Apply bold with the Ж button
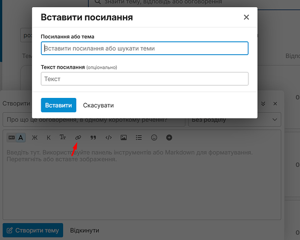The width and height of the screenshot is (300, 240). pos(35,137)
